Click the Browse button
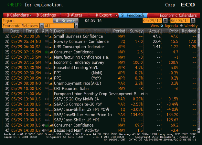Screen dimensions: 202x145 pos(66,21)
